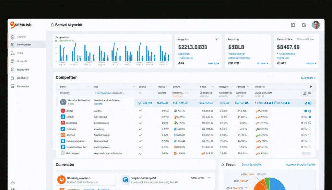This screenshot has height=190, width=332.
Task: Open the user profile avatar
Action: [316, 25]
